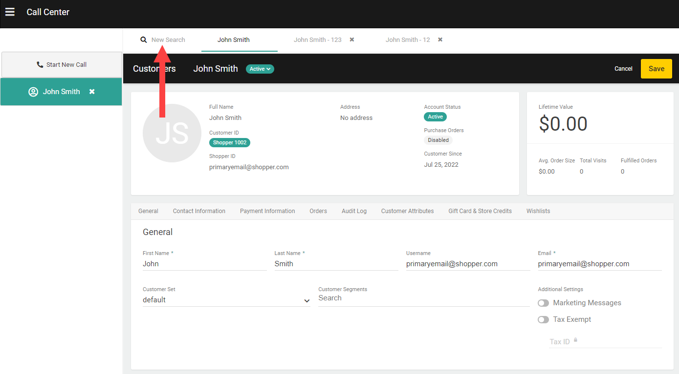Screen dimensions: 679x374
Task: Click the Email input field
Action: (x=599, y=264)
